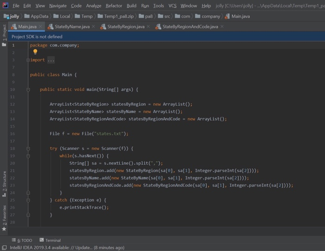Close the Main.java editor tab

point(40,26)
